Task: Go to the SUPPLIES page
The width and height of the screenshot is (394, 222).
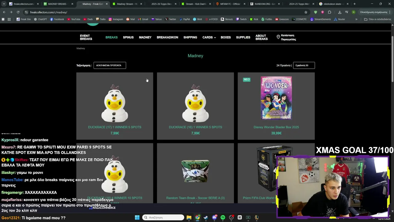Action: (243, 37)
